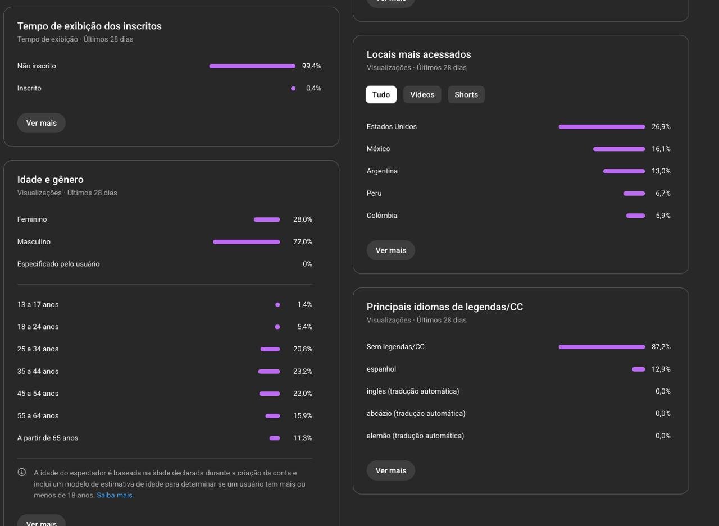The height and width of the screenshot is (526, 719).
Task: Open the Saiba mais link
Action: (x=115, y=495)
